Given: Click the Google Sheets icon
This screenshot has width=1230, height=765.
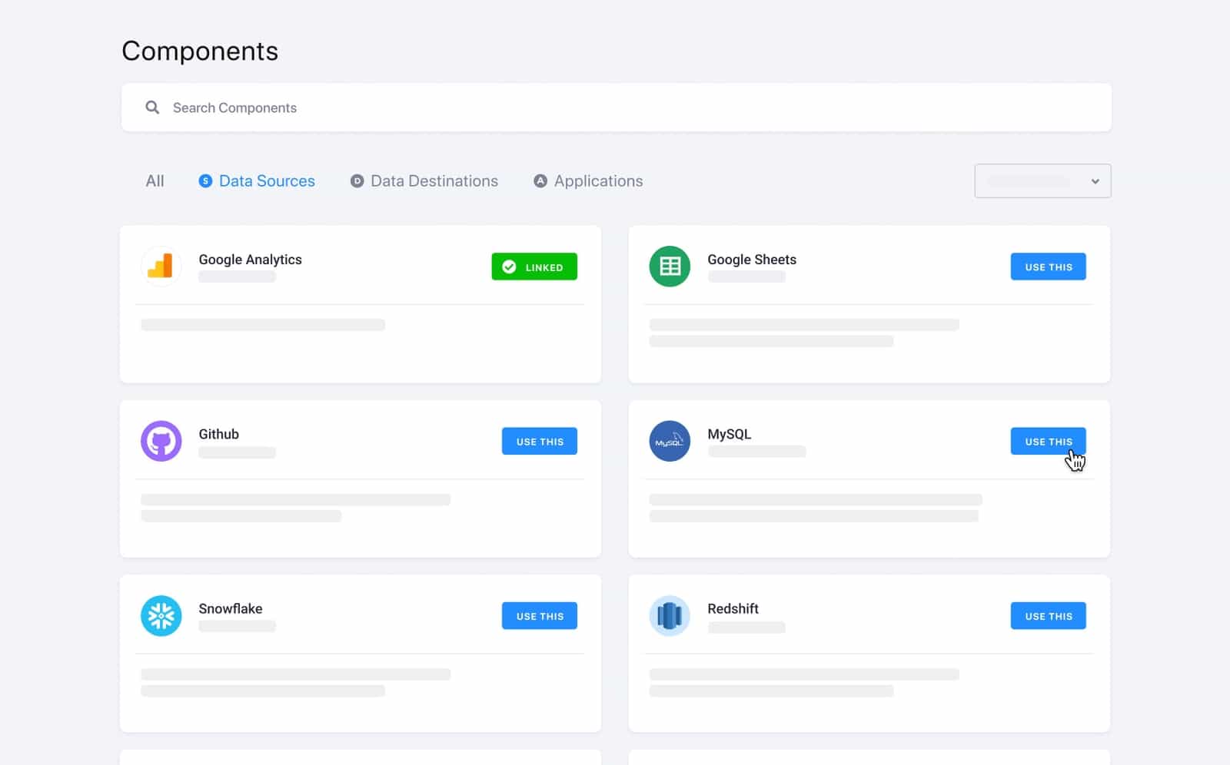Looking at the screenshot, I should (x=670, y=266).
